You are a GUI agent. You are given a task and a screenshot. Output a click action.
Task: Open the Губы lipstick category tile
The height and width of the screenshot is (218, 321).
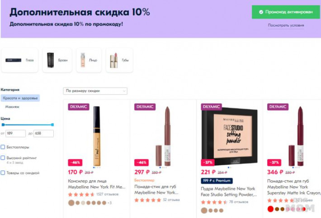[119, 60]
